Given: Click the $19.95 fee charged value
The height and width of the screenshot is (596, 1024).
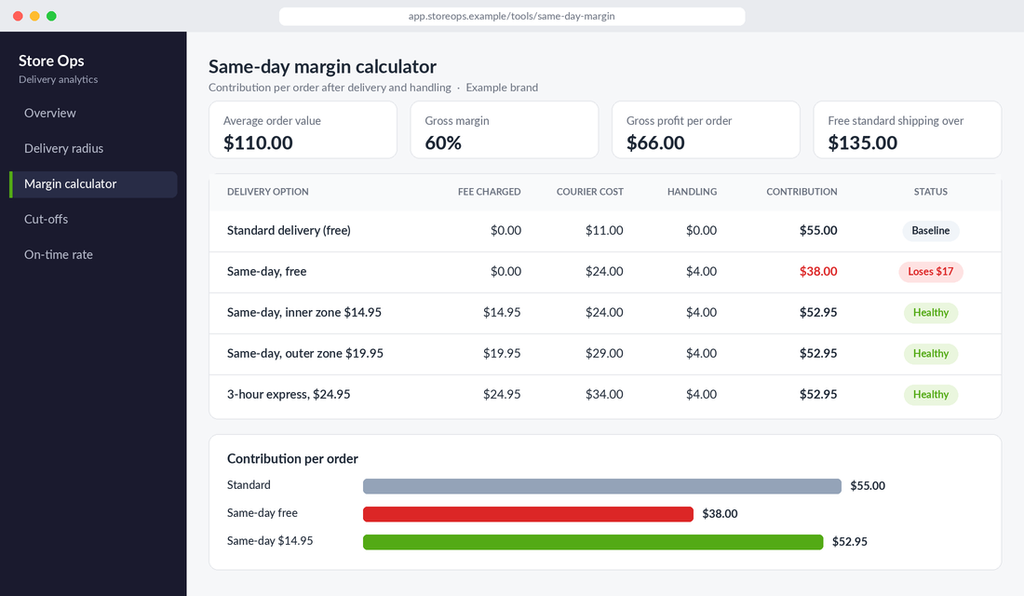Looking at the screenshot, I should point(502,354).
